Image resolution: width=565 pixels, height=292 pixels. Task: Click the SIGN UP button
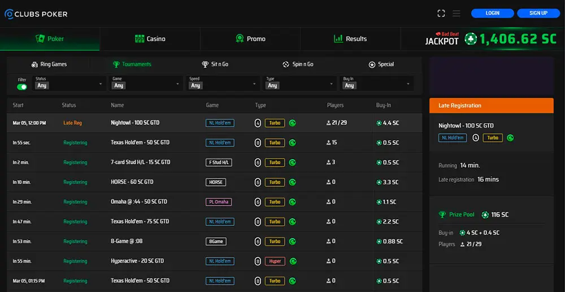(x=538, y=13)
